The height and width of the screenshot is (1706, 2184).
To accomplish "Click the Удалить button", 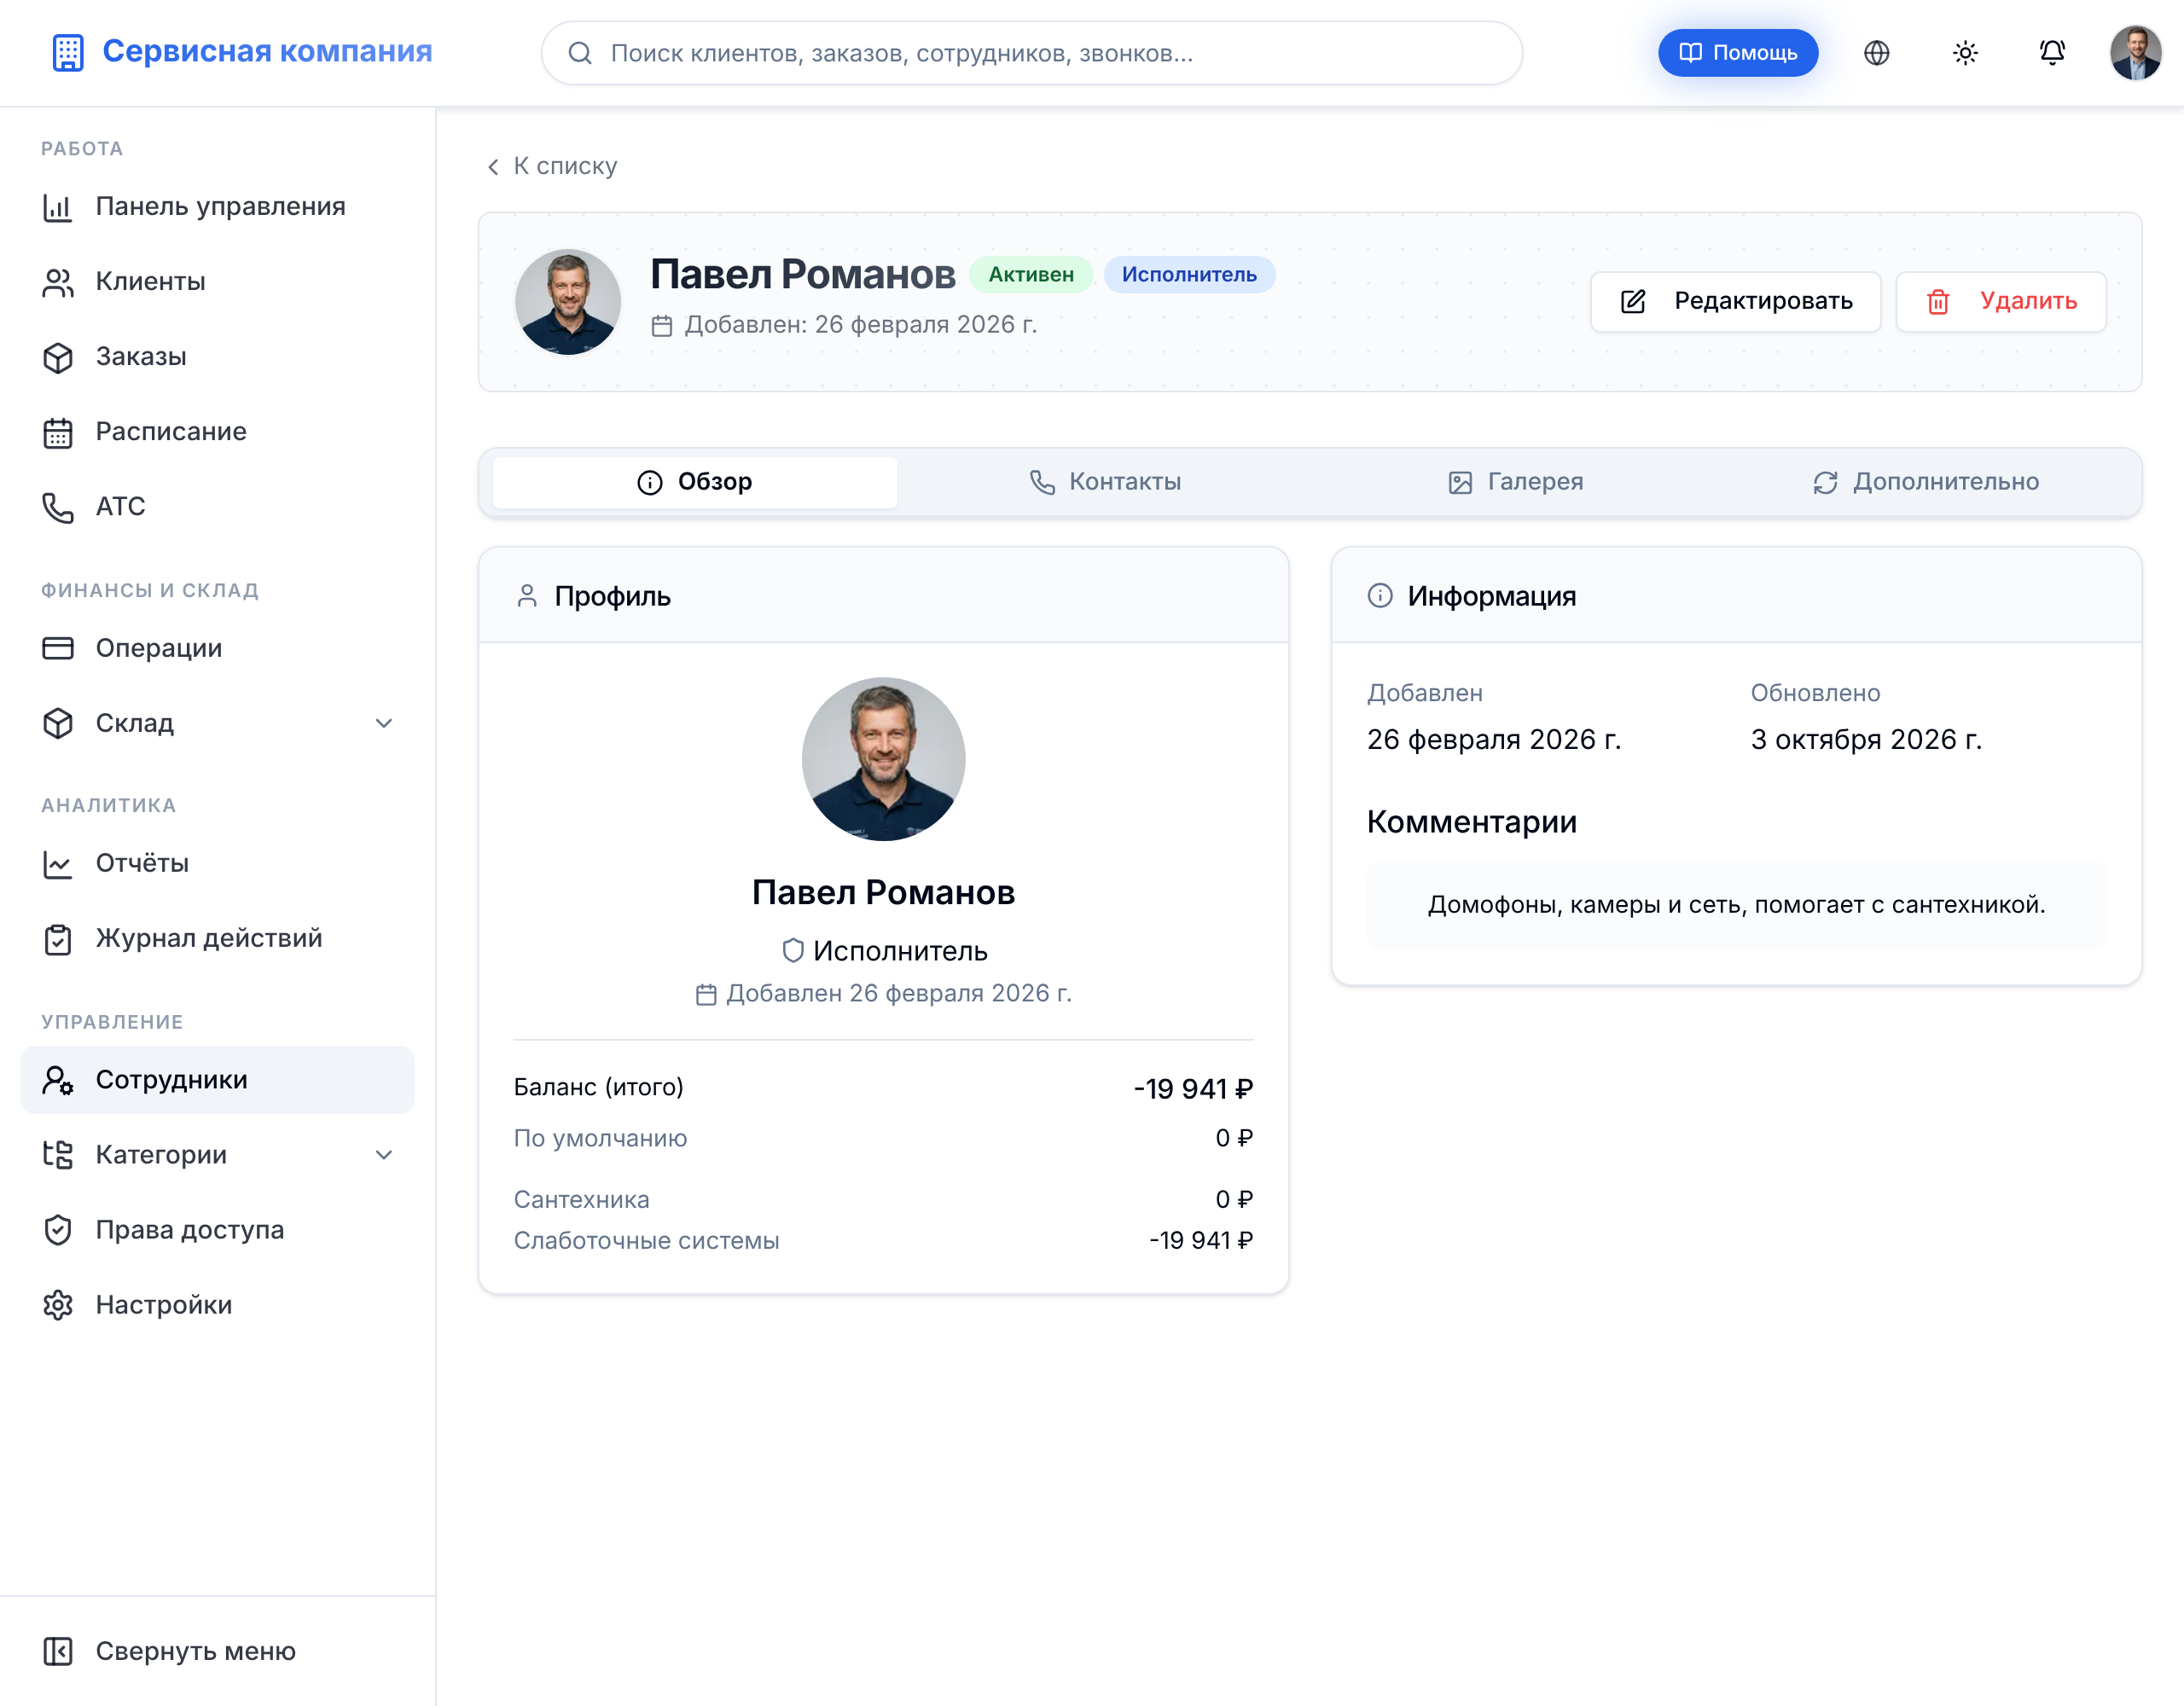I will click(2001, 301).
